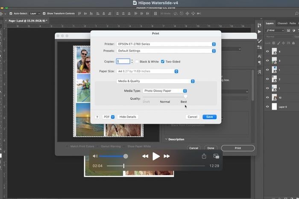Click the distribute horizontal centers icon
299x199 pixels.
pos(142,14)
